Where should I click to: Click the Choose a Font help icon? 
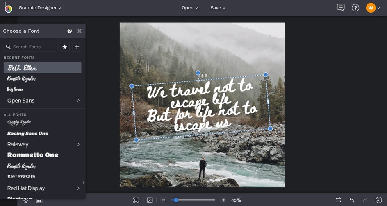coord(70,31)
